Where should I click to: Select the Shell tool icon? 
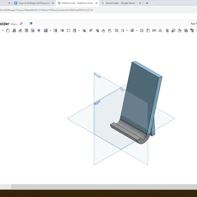33,31
